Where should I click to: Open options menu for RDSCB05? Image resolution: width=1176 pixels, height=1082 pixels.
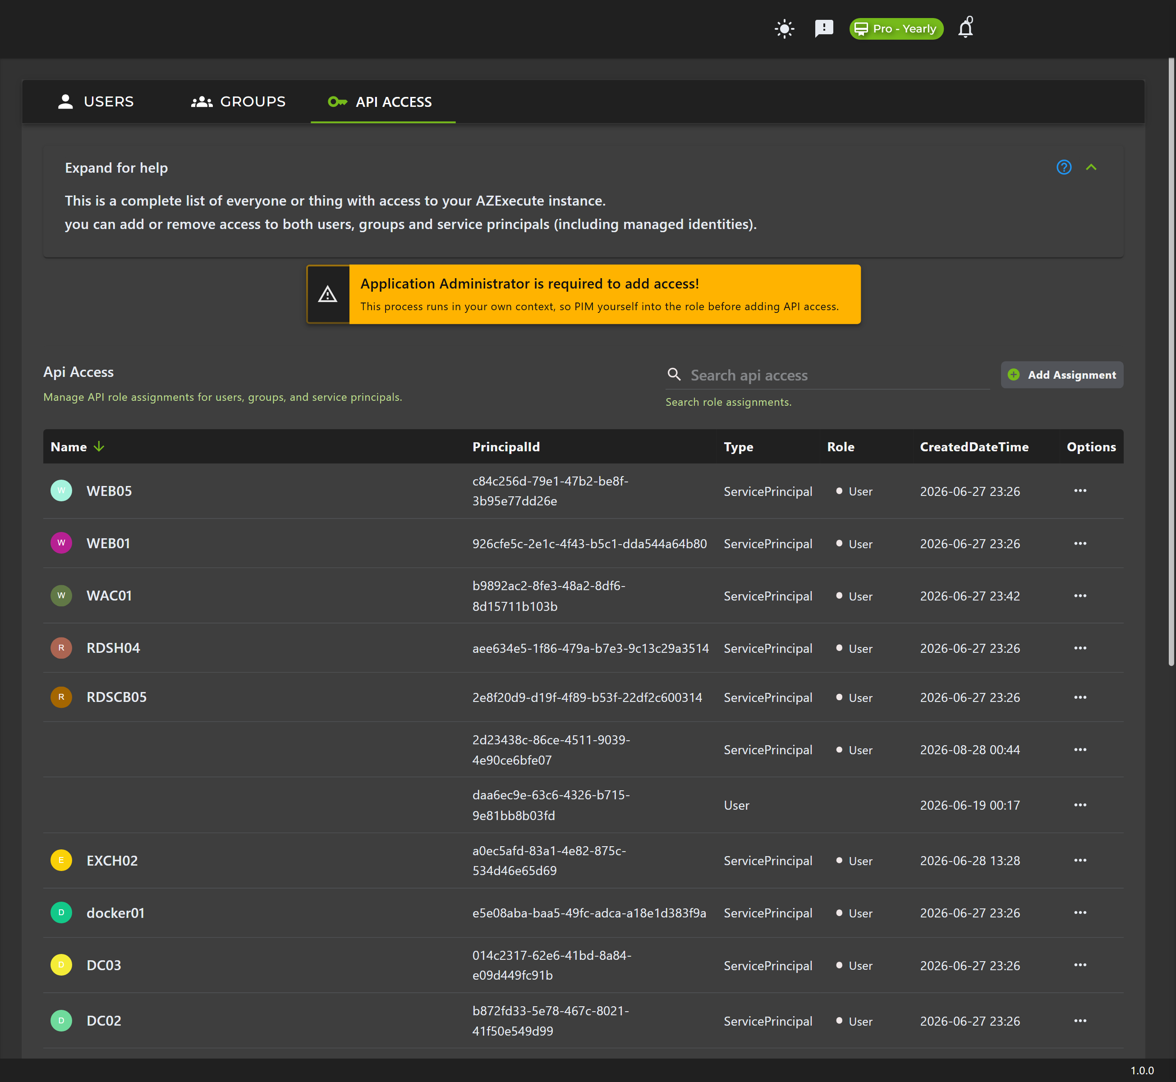coord(1080,697)
